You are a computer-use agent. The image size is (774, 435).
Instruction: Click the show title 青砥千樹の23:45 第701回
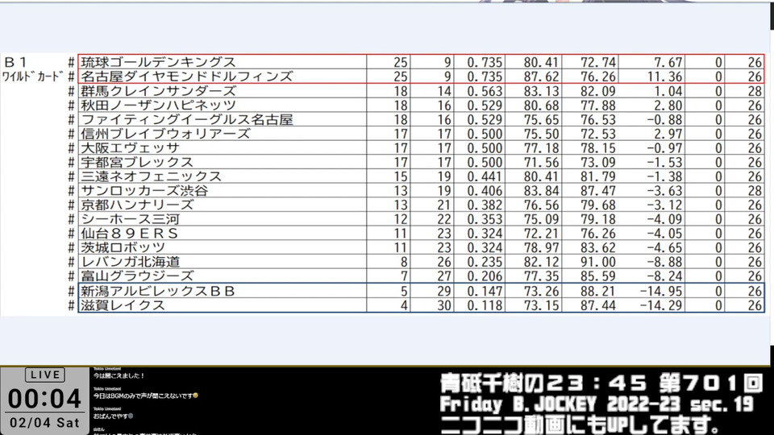tap(601, 383)
